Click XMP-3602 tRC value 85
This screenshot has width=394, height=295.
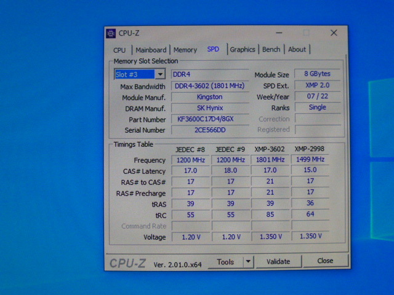270,214
